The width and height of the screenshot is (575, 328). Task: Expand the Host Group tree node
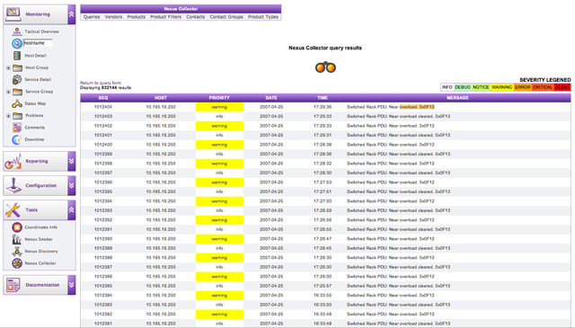pos(8,68)
